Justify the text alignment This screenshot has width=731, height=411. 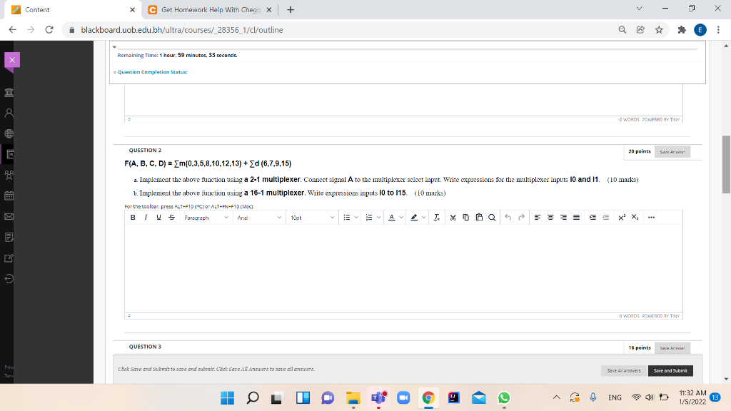(577, 217)
